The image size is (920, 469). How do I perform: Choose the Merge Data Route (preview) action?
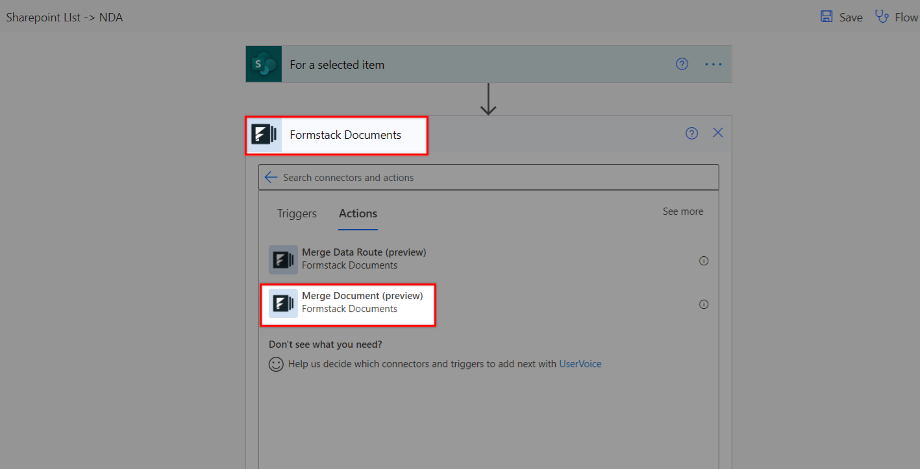coord(364,259)
